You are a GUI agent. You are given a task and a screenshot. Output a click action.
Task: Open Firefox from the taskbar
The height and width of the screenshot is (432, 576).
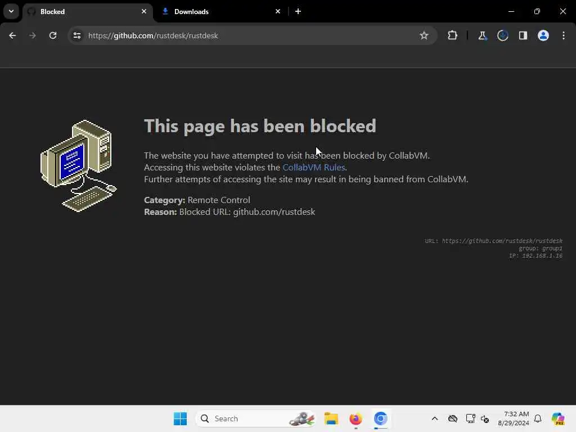click(x=355, y=418)
